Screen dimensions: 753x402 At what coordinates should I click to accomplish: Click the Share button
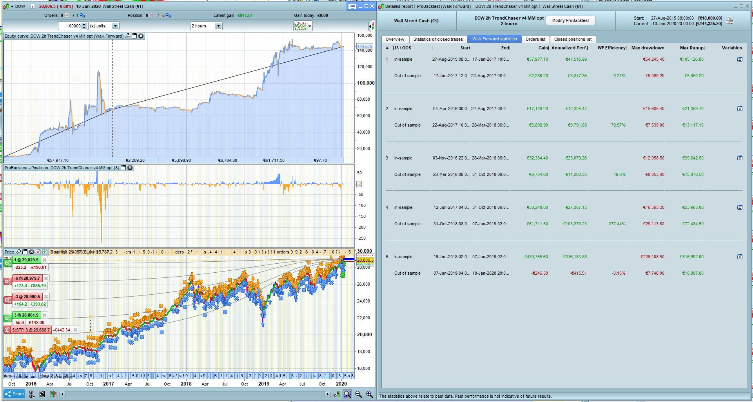[15, 394]
